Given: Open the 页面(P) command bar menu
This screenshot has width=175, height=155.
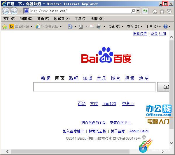Looking at the screenshot, I should point(116,26).
